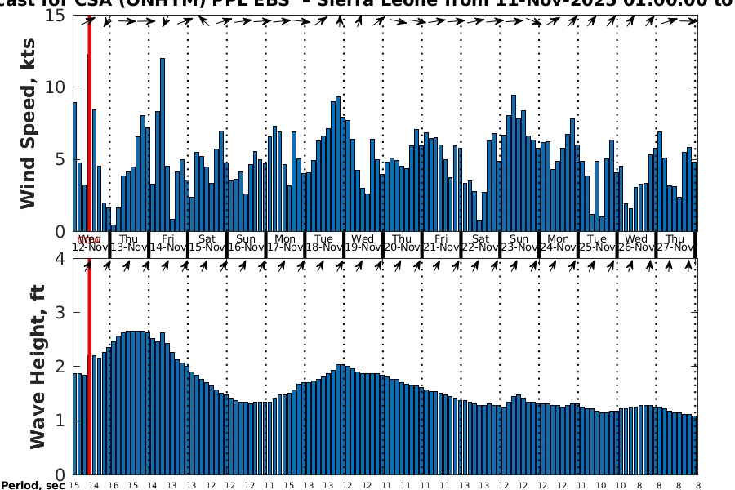Click the 4 tick on the wave height axis

(61, 259)
